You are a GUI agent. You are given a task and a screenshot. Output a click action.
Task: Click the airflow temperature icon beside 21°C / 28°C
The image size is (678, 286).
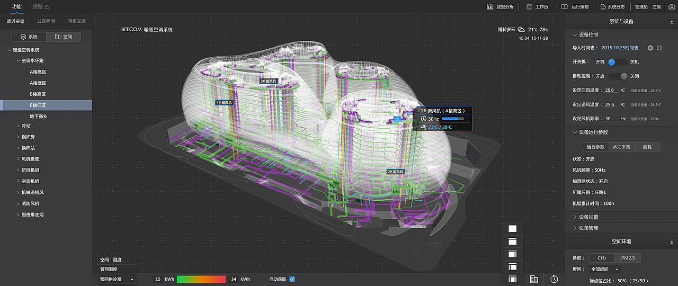pos(423,127)
